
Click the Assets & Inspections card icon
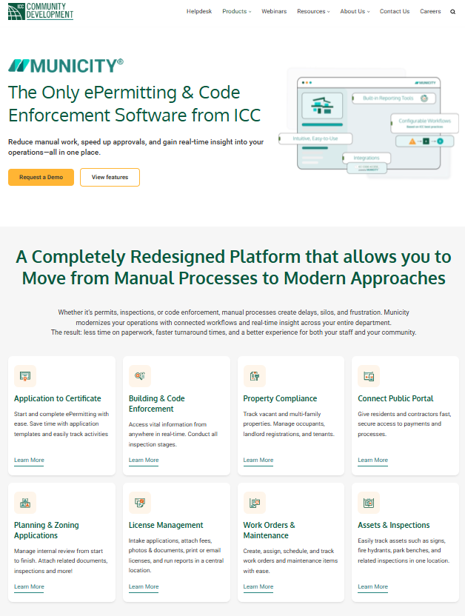[369, 503]
